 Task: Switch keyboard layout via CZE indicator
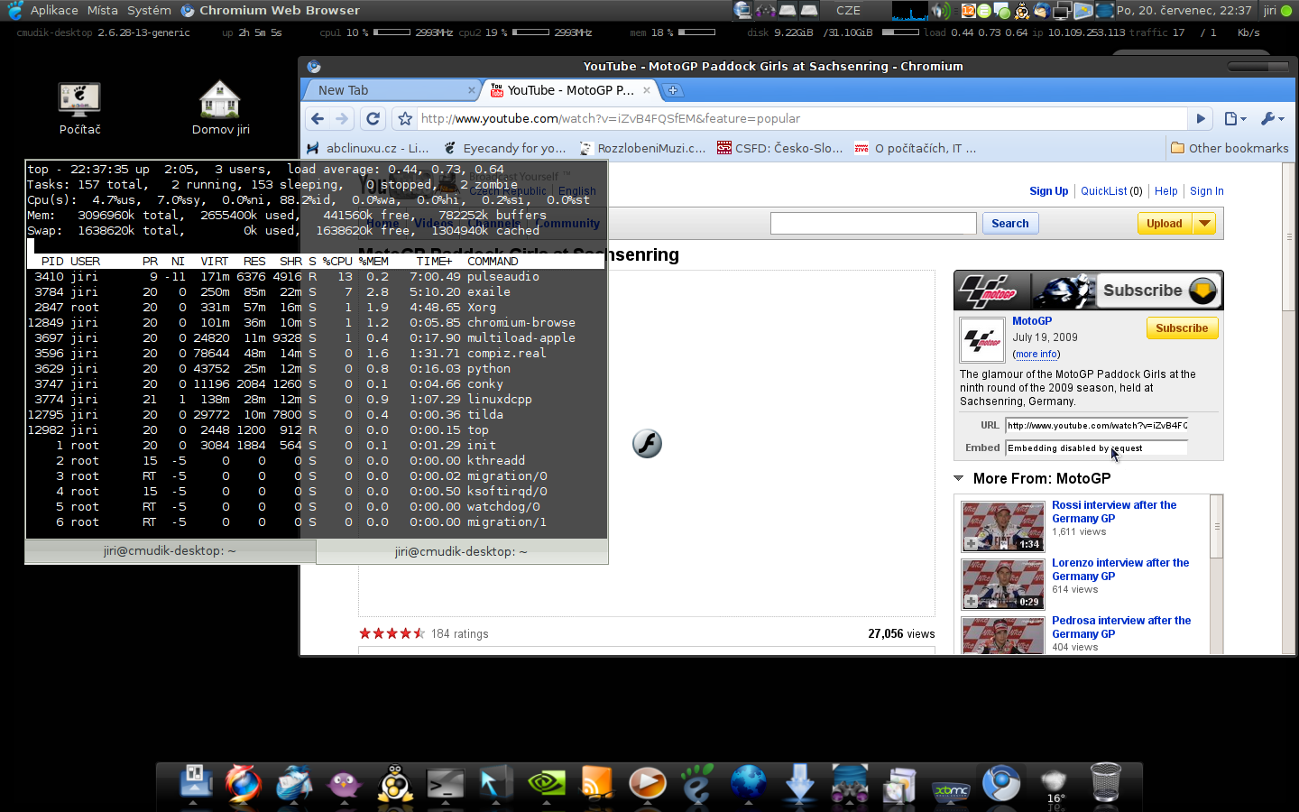pos(848,10)
